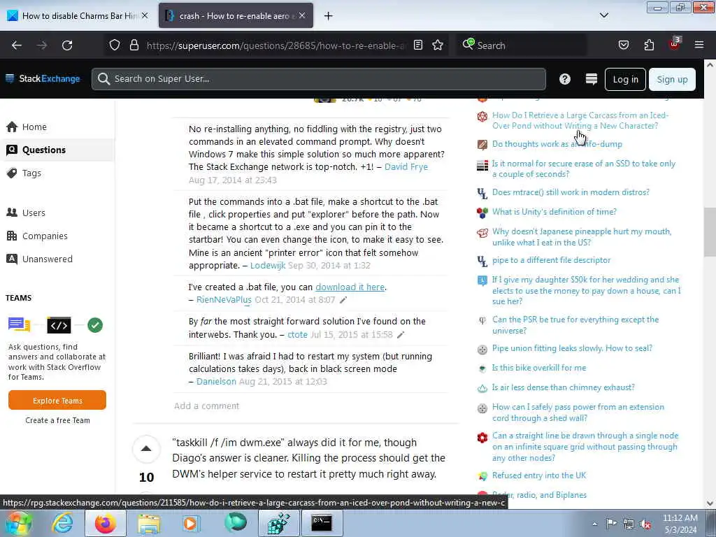Open RienNeVaPlus user profile link
This screenshot has width=716, height=537.
(224, 299)
